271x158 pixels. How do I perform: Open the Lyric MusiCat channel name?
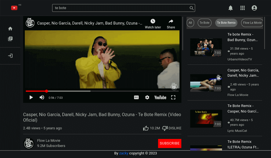237,131
